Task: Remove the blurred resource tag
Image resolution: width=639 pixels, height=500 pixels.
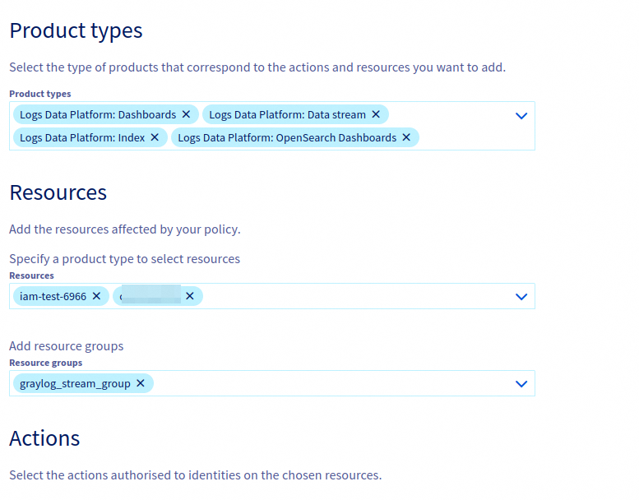Action: click(x=190, y=296)
